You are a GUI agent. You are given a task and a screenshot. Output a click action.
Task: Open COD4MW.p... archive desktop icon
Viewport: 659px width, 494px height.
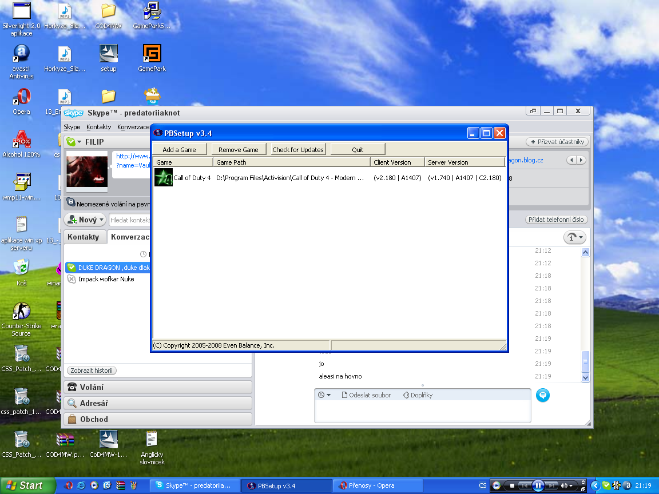(65, 444)
